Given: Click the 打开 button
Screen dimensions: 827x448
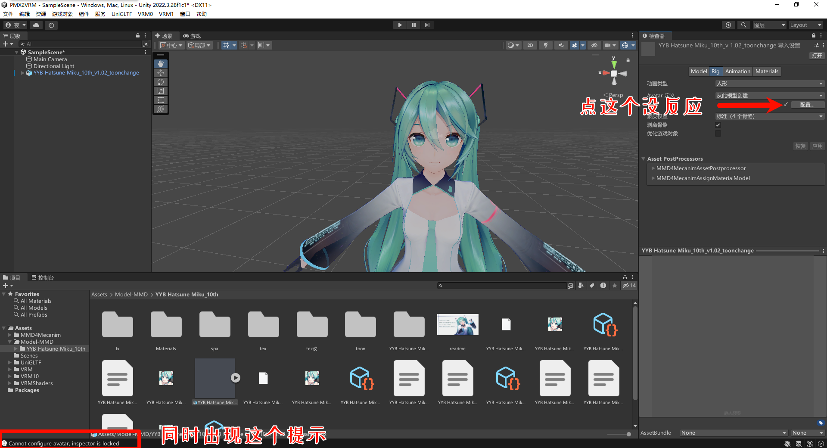Looking at the screenshot, I should (817, 56).
